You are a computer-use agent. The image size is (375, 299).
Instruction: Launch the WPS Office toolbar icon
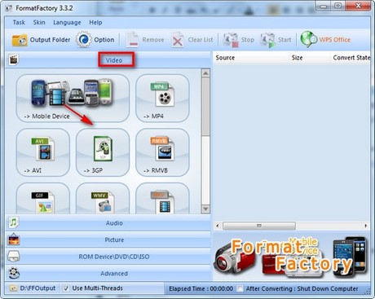(x=309, y=39)
